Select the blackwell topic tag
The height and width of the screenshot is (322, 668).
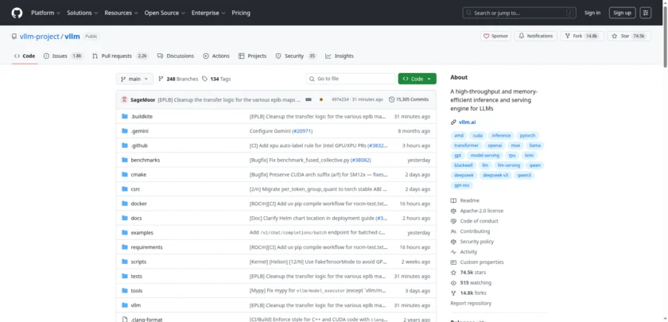point(464,165)
